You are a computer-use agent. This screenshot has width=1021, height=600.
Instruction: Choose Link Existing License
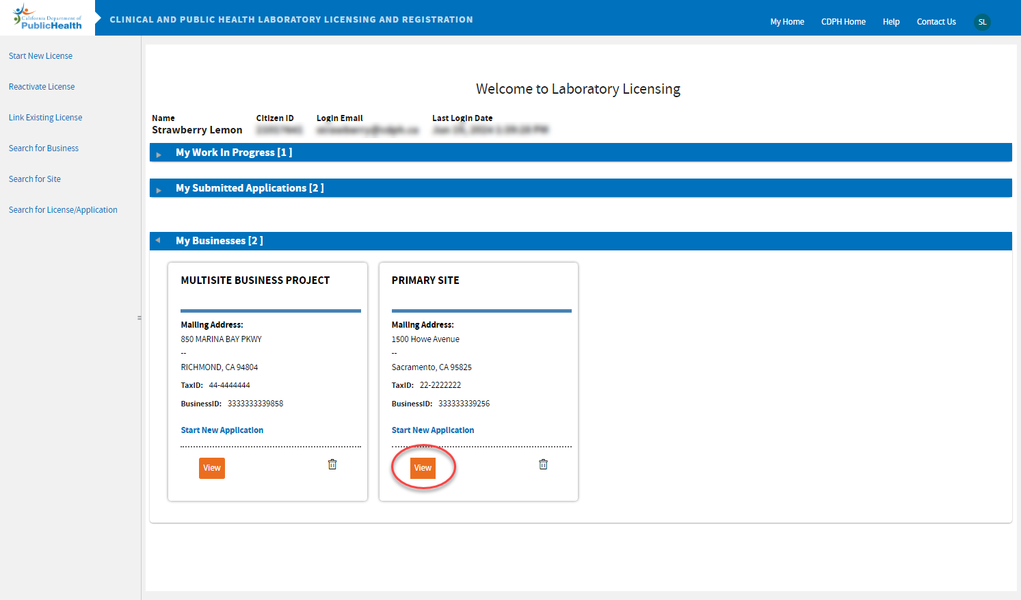[x=45, y=118]
